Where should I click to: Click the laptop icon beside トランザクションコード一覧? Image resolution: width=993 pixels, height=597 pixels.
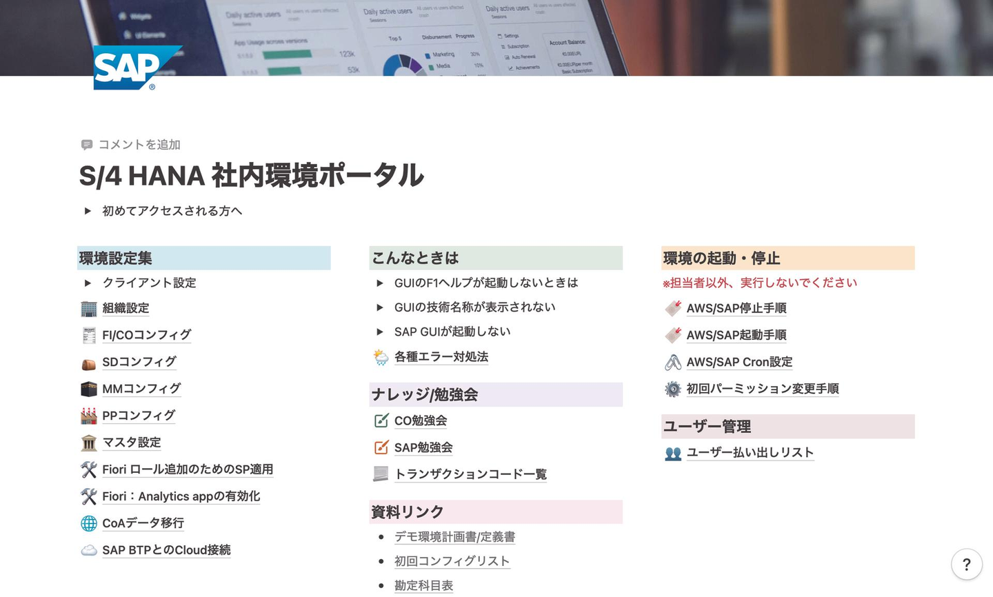381,474
